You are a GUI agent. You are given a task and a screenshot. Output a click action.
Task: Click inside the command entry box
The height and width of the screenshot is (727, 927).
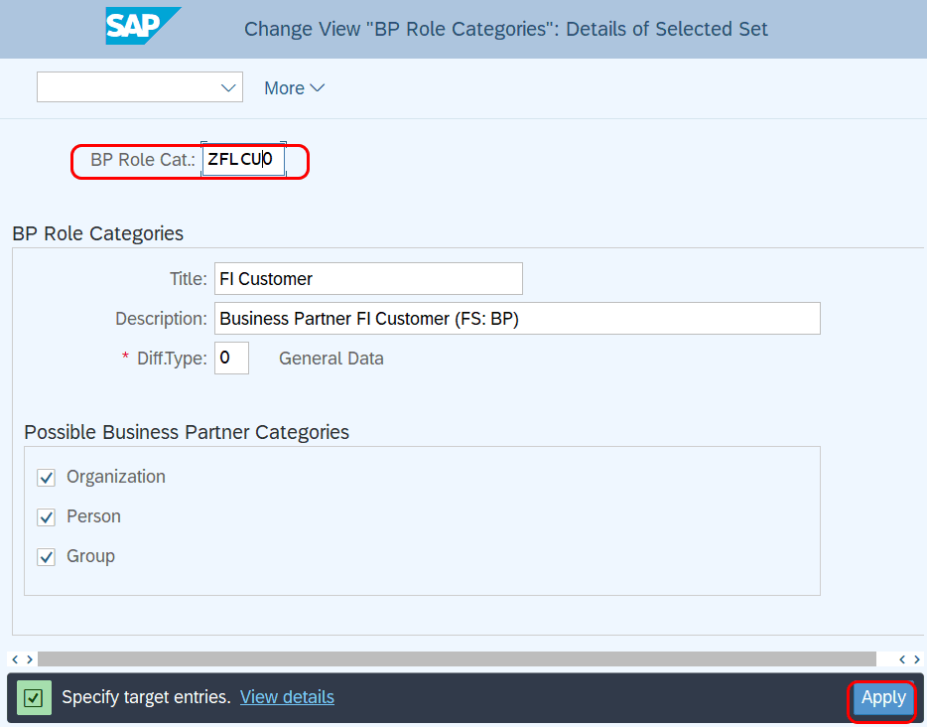(127, 87)
